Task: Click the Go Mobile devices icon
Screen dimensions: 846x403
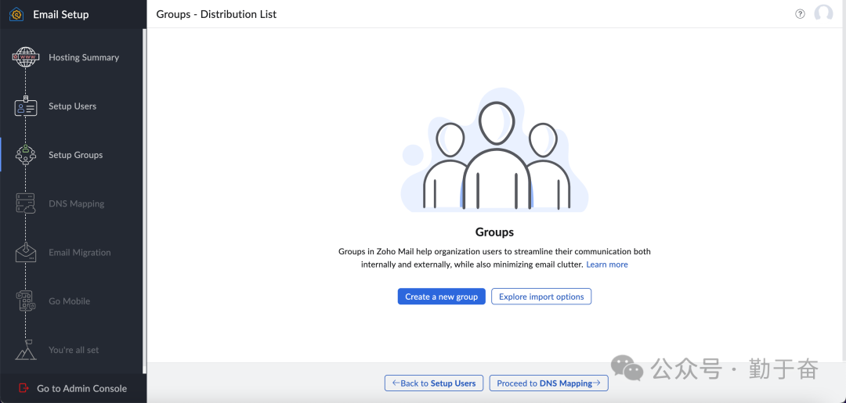Action: click(x=26, y=301)
